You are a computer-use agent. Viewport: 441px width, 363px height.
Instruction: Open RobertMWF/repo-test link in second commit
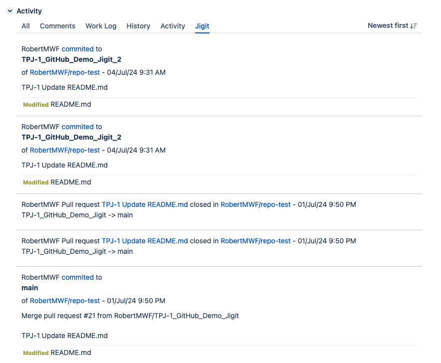click(x=65, y=150)
